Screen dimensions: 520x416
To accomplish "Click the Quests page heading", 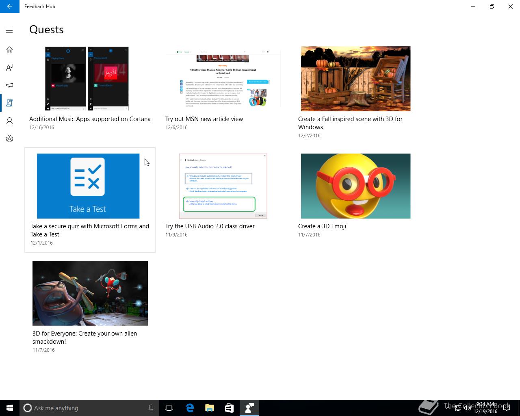I will click(46, 30).
